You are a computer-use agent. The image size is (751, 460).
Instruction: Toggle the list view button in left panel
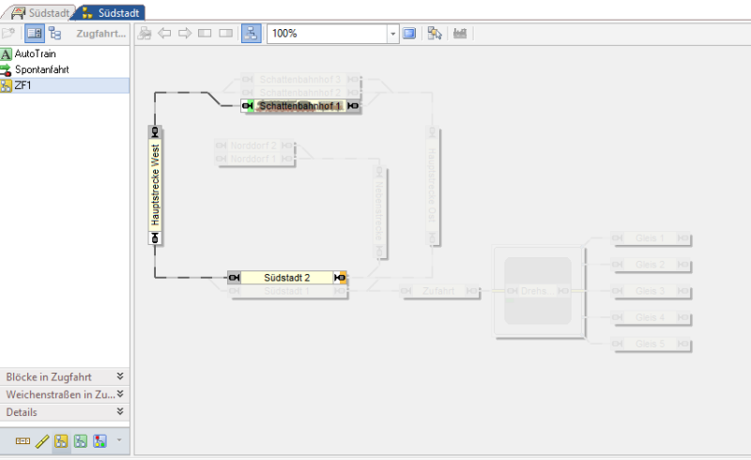pos(34,33)
